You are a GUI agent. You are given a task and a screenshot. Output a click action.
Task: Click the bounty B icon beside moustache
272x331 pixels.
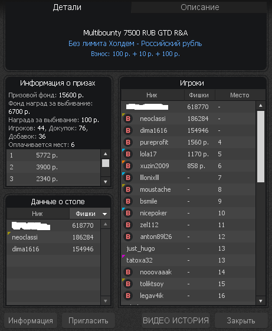coord(128,189)
